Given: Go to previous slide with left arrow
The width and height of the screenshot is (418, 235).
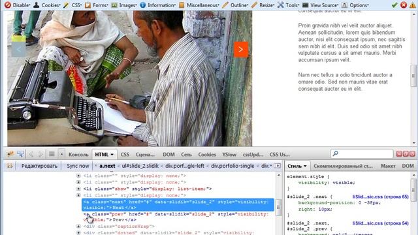Looking at the screenshot, I should point(19,50).
